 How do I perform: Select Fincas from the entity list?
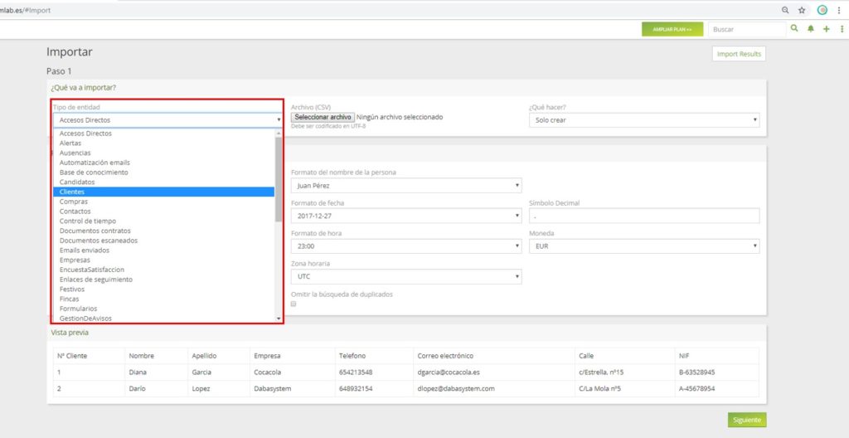click(x=164, y=299)
